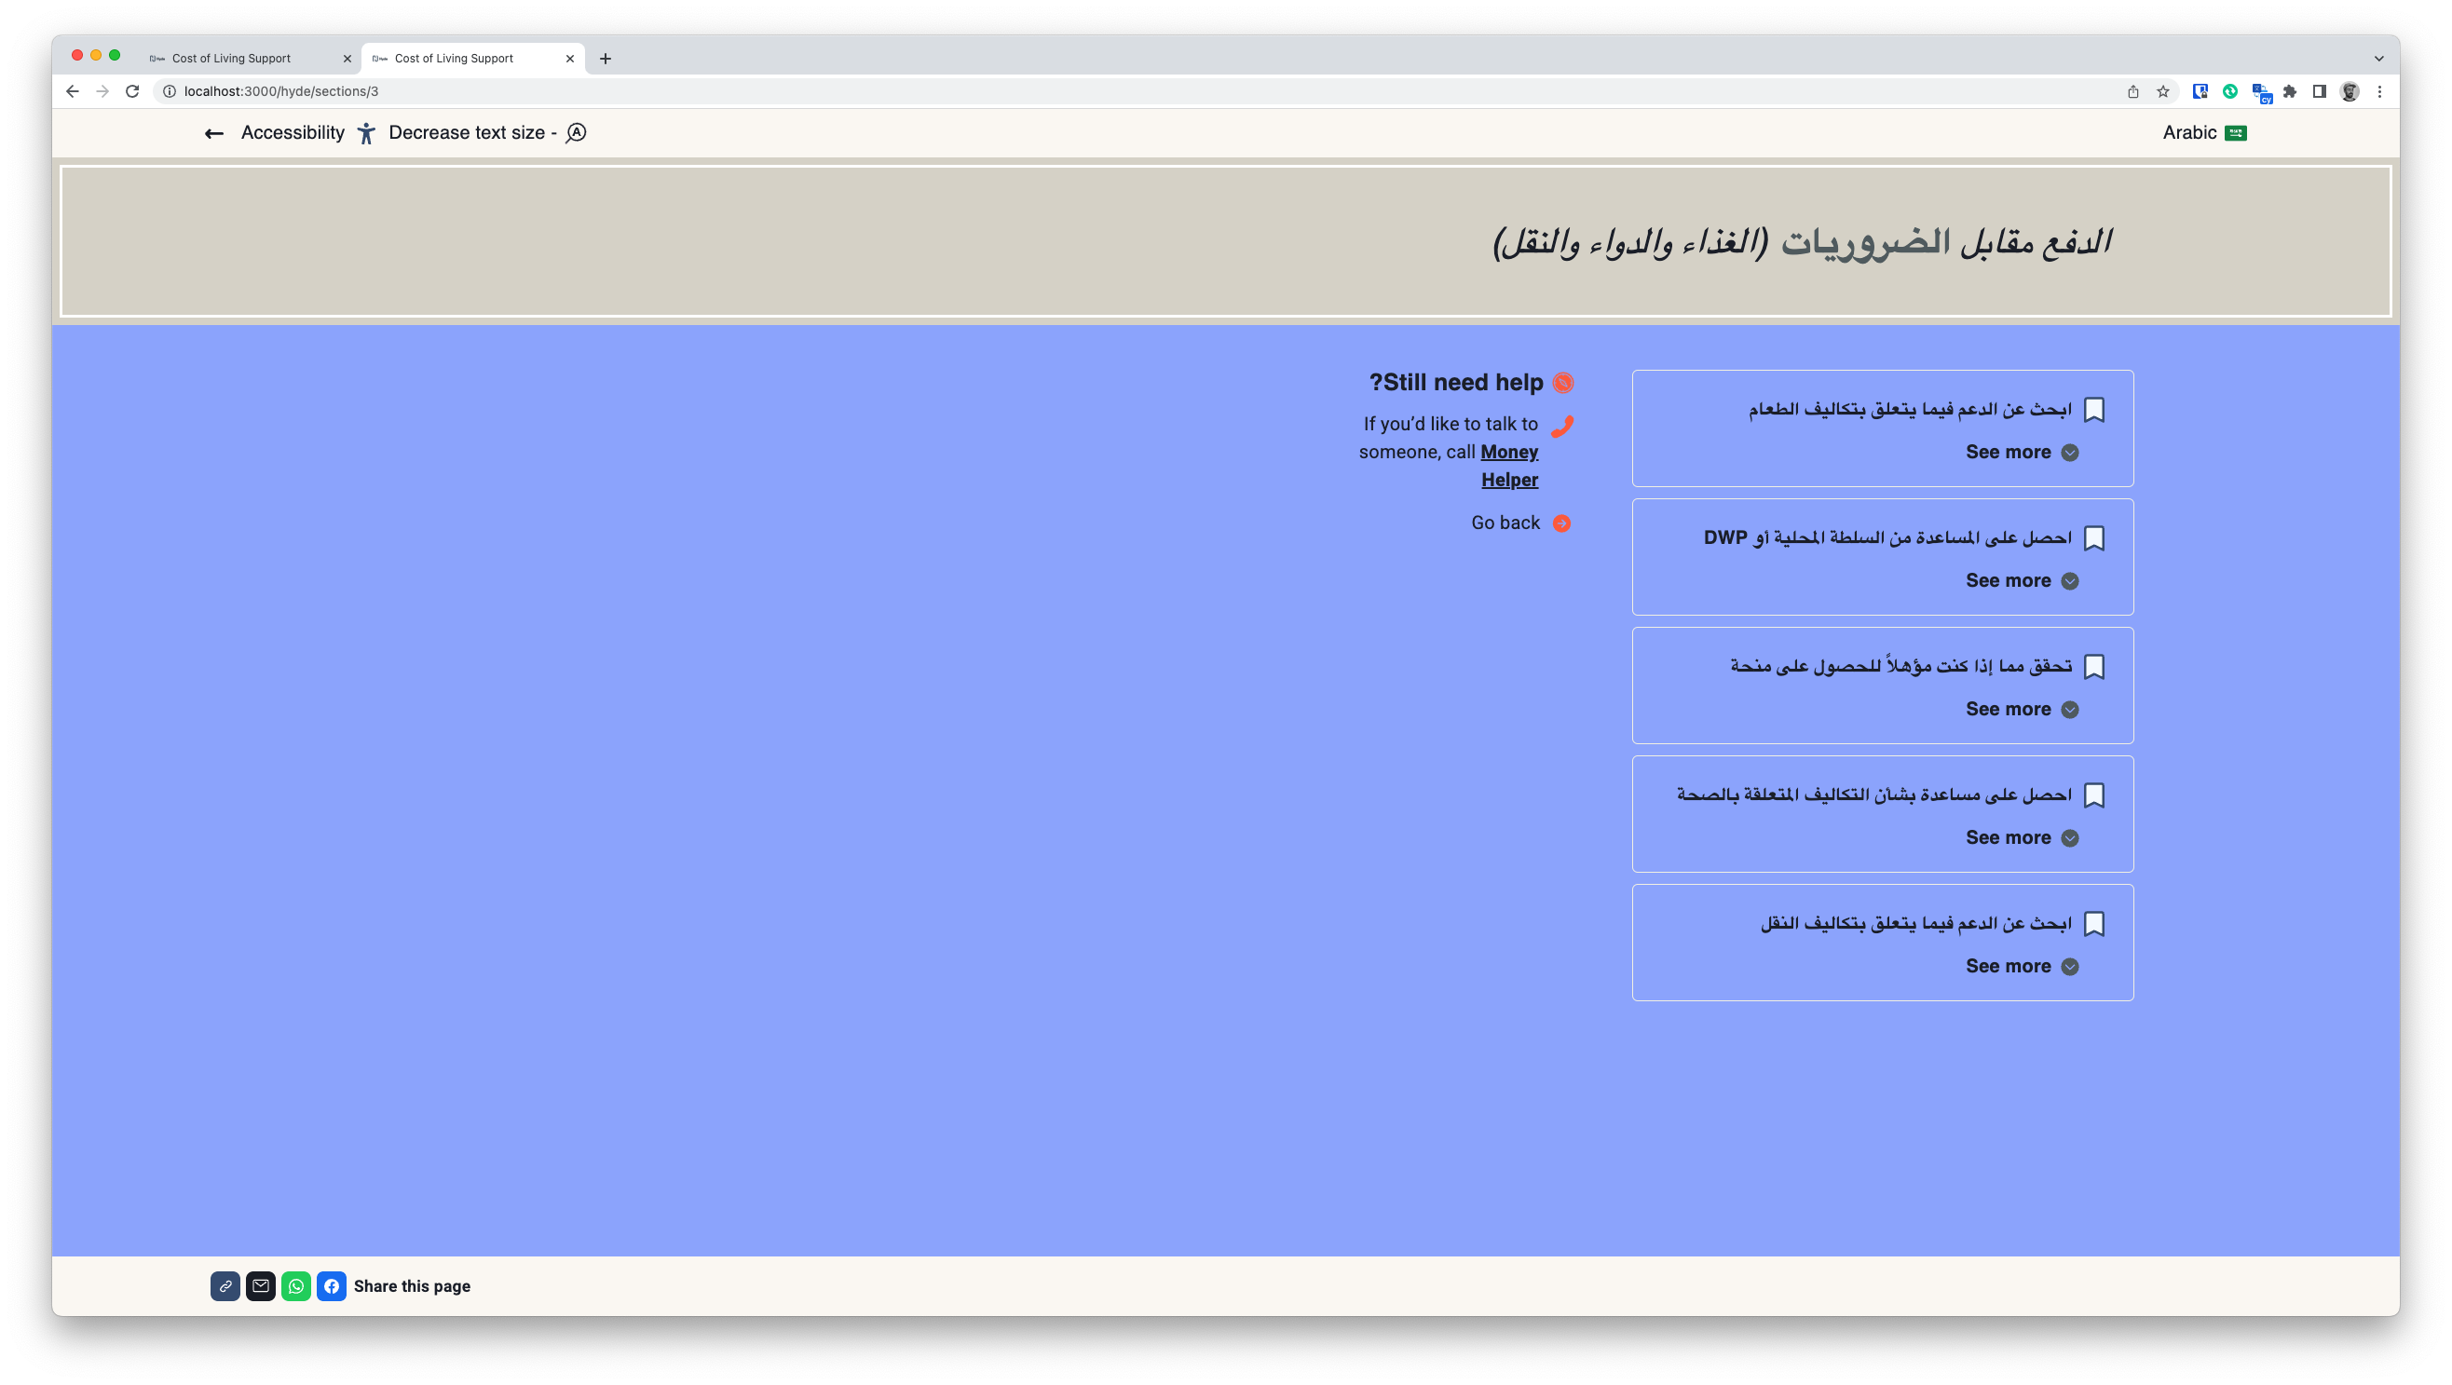The width and height of the screenshot is (2452, 1385).
Task: Click the bookmark icon on the DWP help card
Action: [2095, 536]
